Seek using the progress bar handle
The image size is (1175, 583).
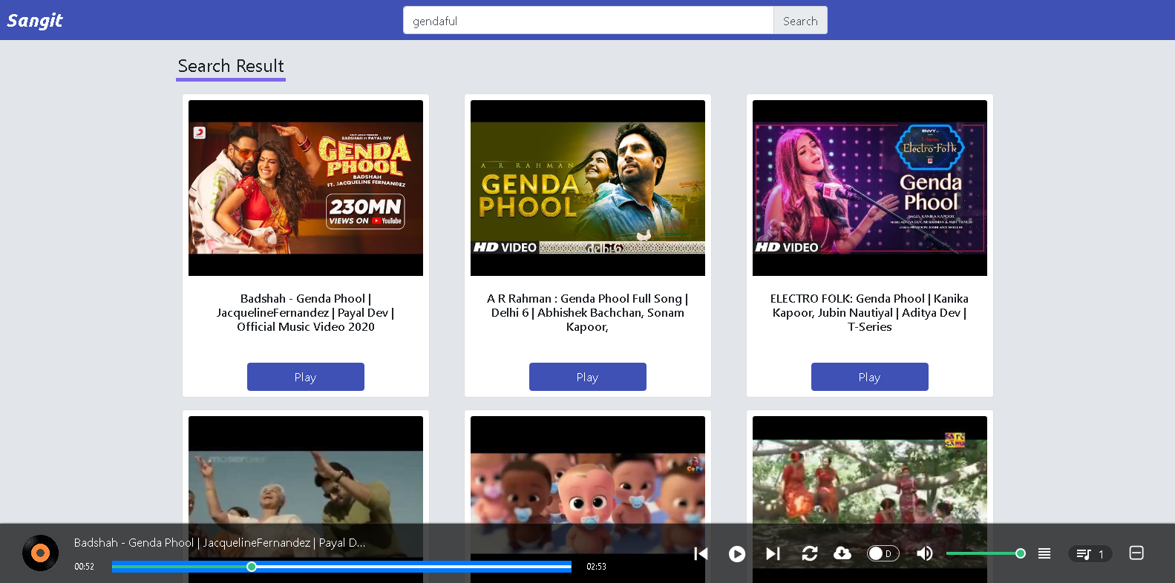252,567
